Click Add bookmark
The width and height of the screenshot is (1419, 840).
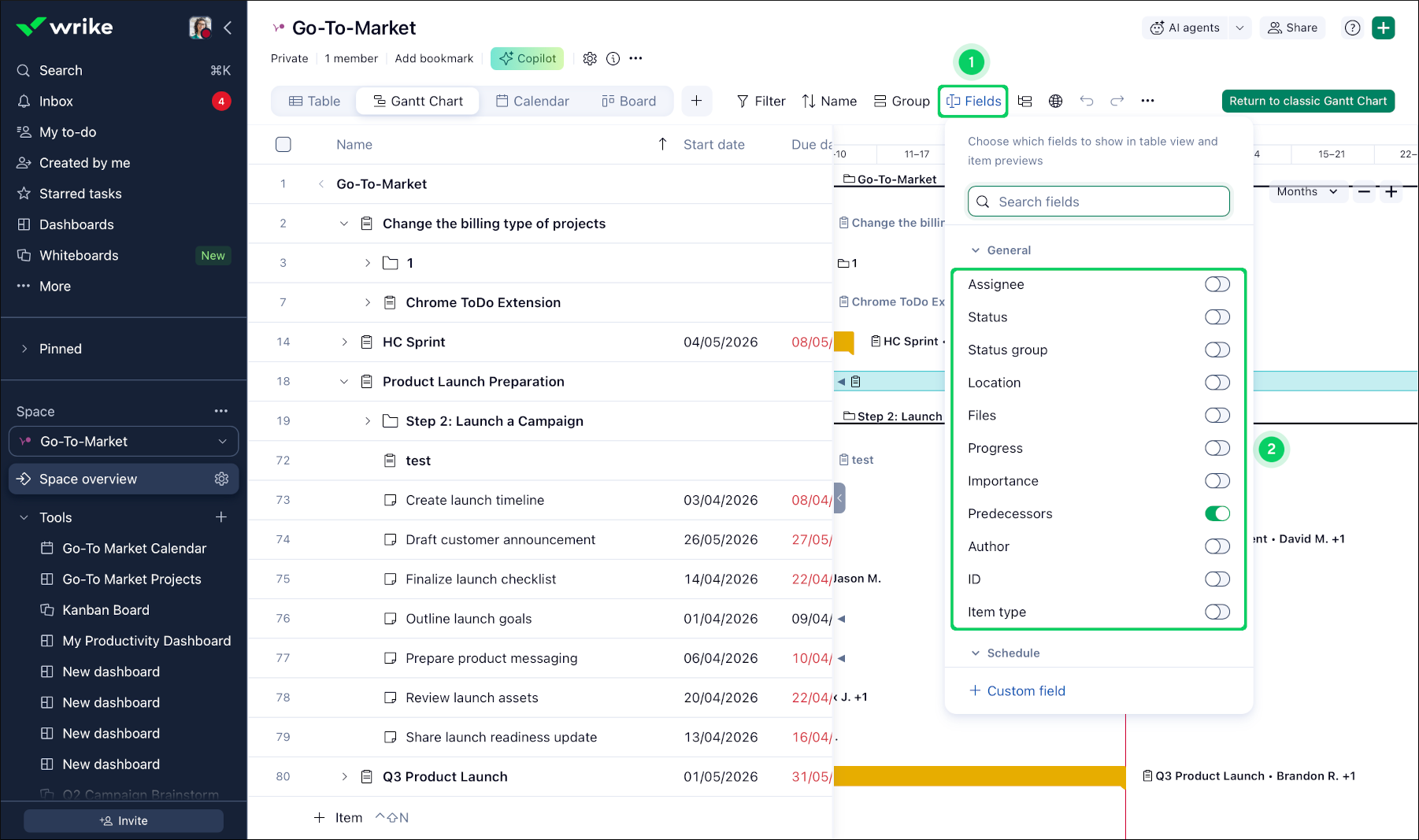(x=434, y=58)
